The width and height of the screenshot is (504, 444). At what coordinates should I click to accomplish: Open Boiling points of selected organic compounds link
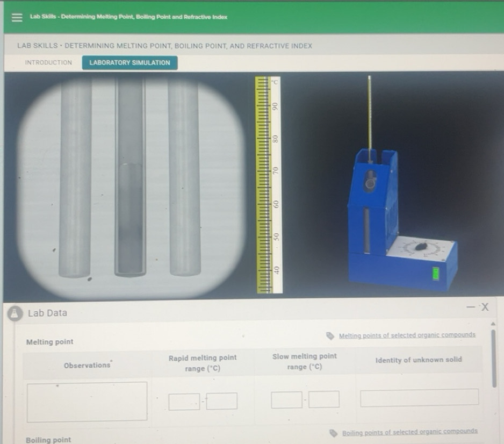[410, 432]
